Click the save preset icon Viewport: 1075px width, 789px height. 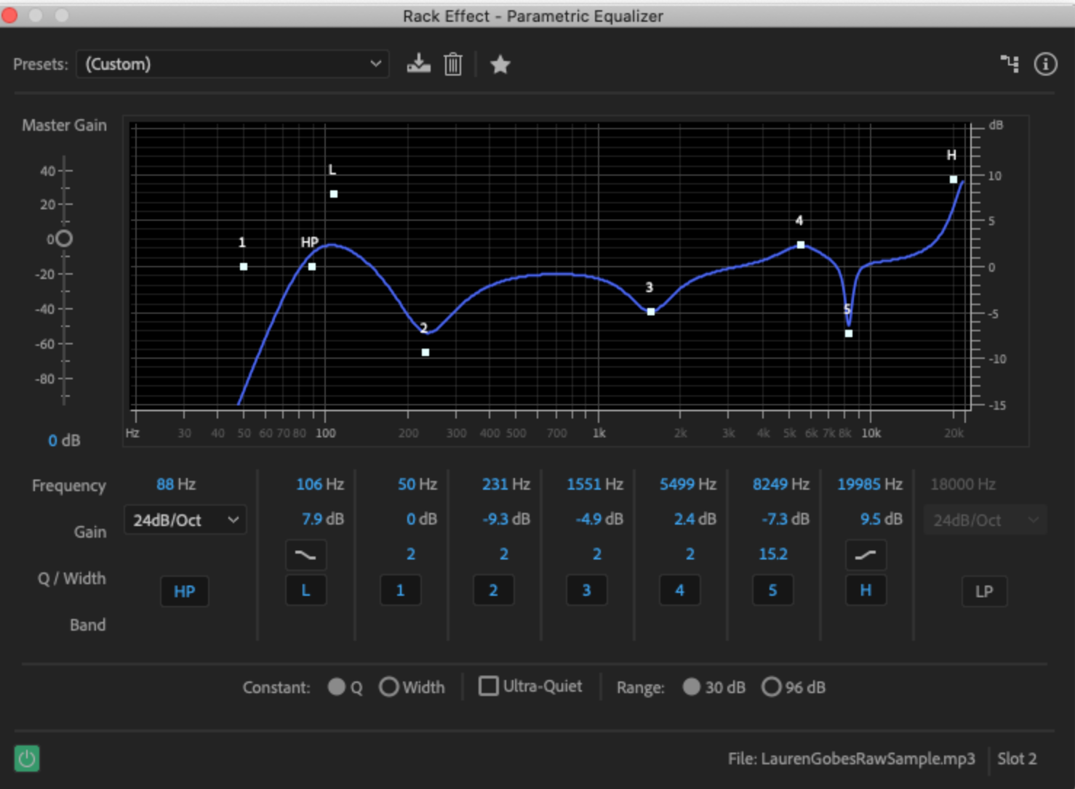click(418, 64)
